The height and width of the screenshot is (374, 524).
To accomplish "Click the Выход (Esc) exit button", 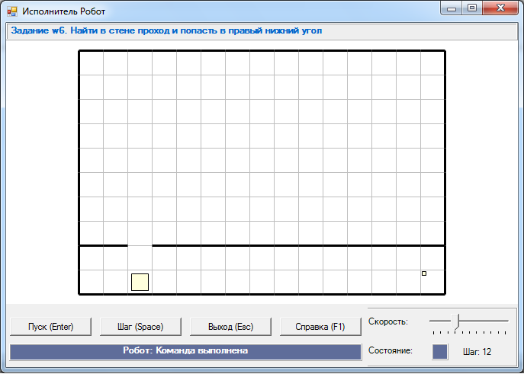I will [230, 327].
